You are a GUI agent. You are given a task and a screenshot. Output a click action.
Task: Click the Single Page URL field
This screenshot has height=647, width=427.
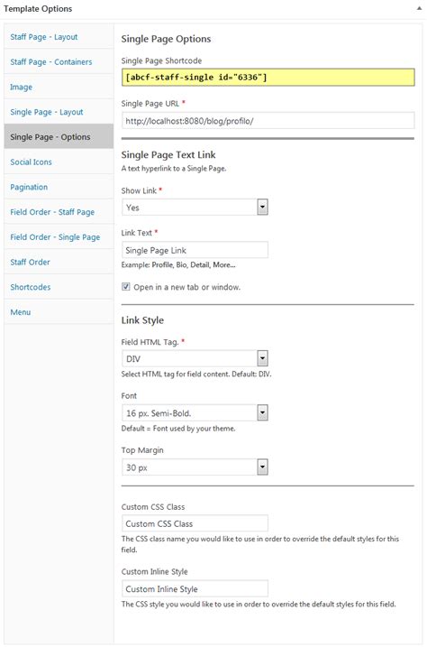(268, 121)
